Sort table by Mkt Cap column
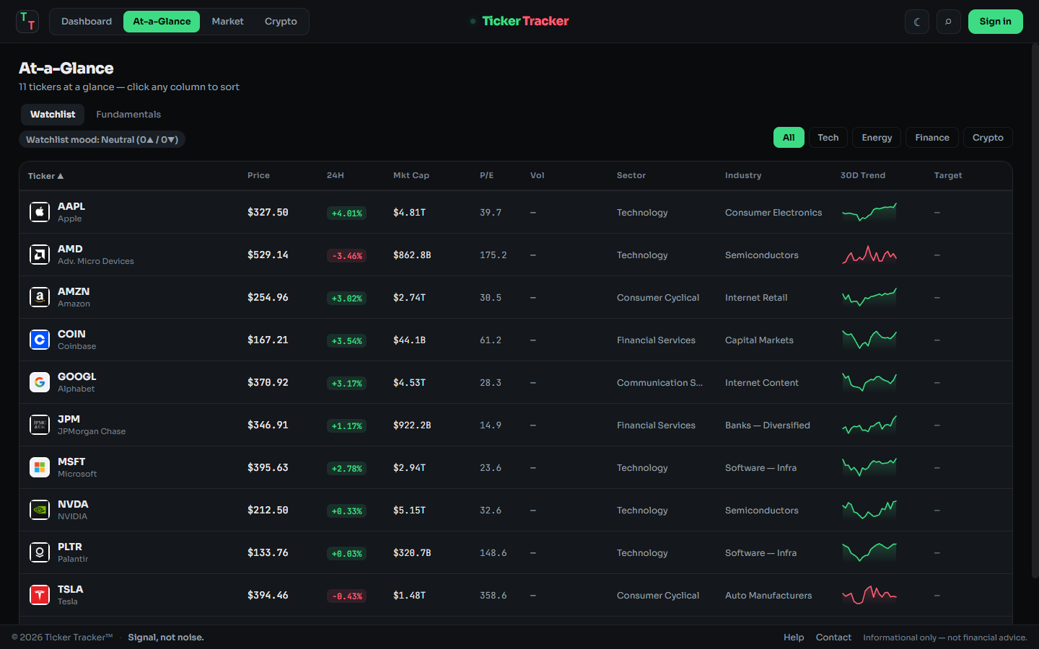This screenshot has height=649, width=1039. [411, 175]
